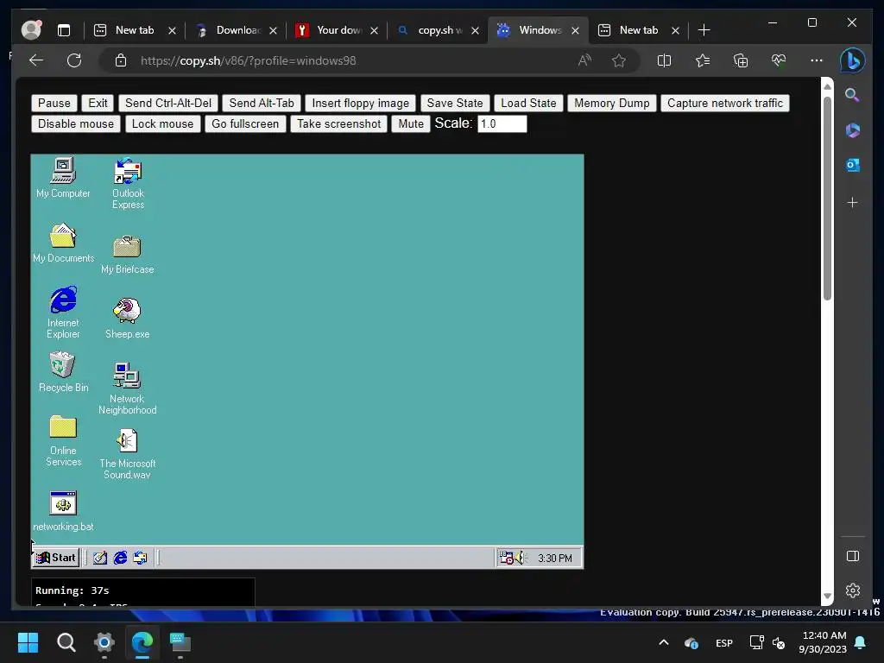Viewport: 884px width, 663px height.
Task: Switch to the Download tab
Action: coord(237,30)
